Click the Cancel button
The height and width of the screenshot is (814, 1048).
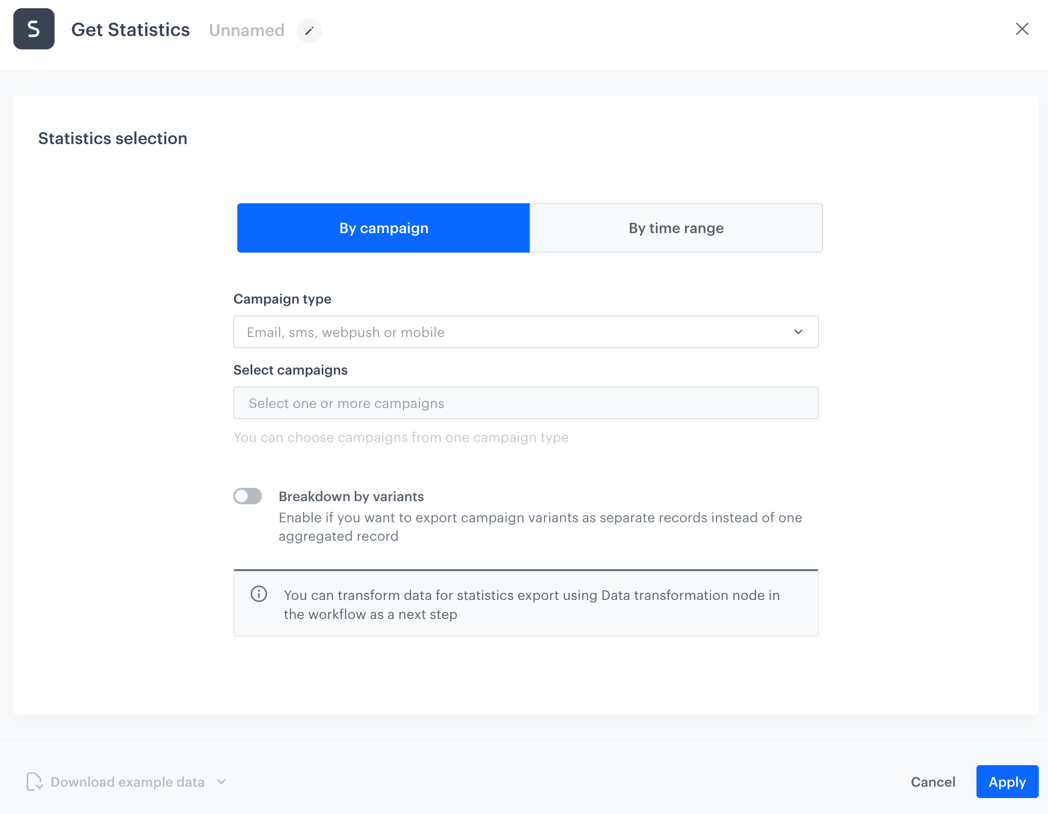coord(933,782)
